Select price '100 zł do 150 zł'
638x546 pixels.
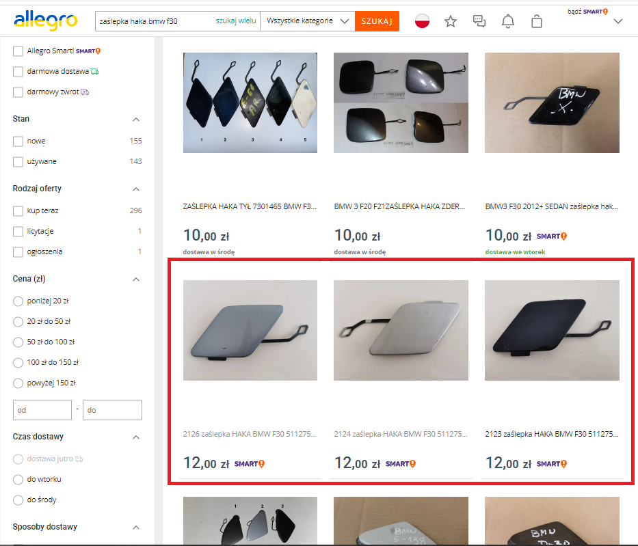pos(18,363)
